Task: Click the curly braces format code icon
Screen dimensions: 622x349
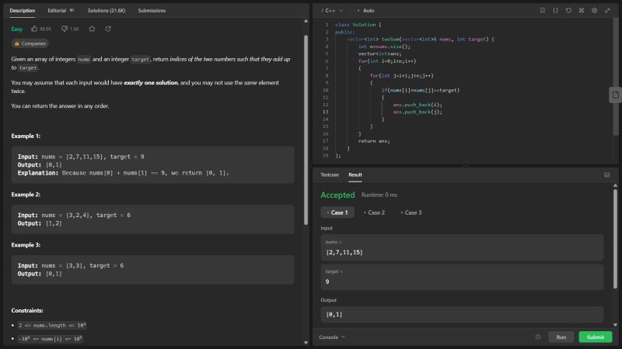Action: coord(555,11)
